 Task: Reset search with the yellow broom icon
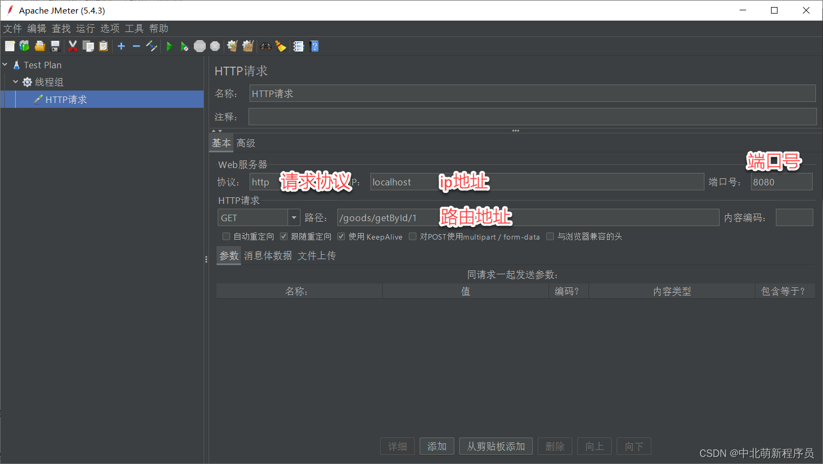click(280, 47)
